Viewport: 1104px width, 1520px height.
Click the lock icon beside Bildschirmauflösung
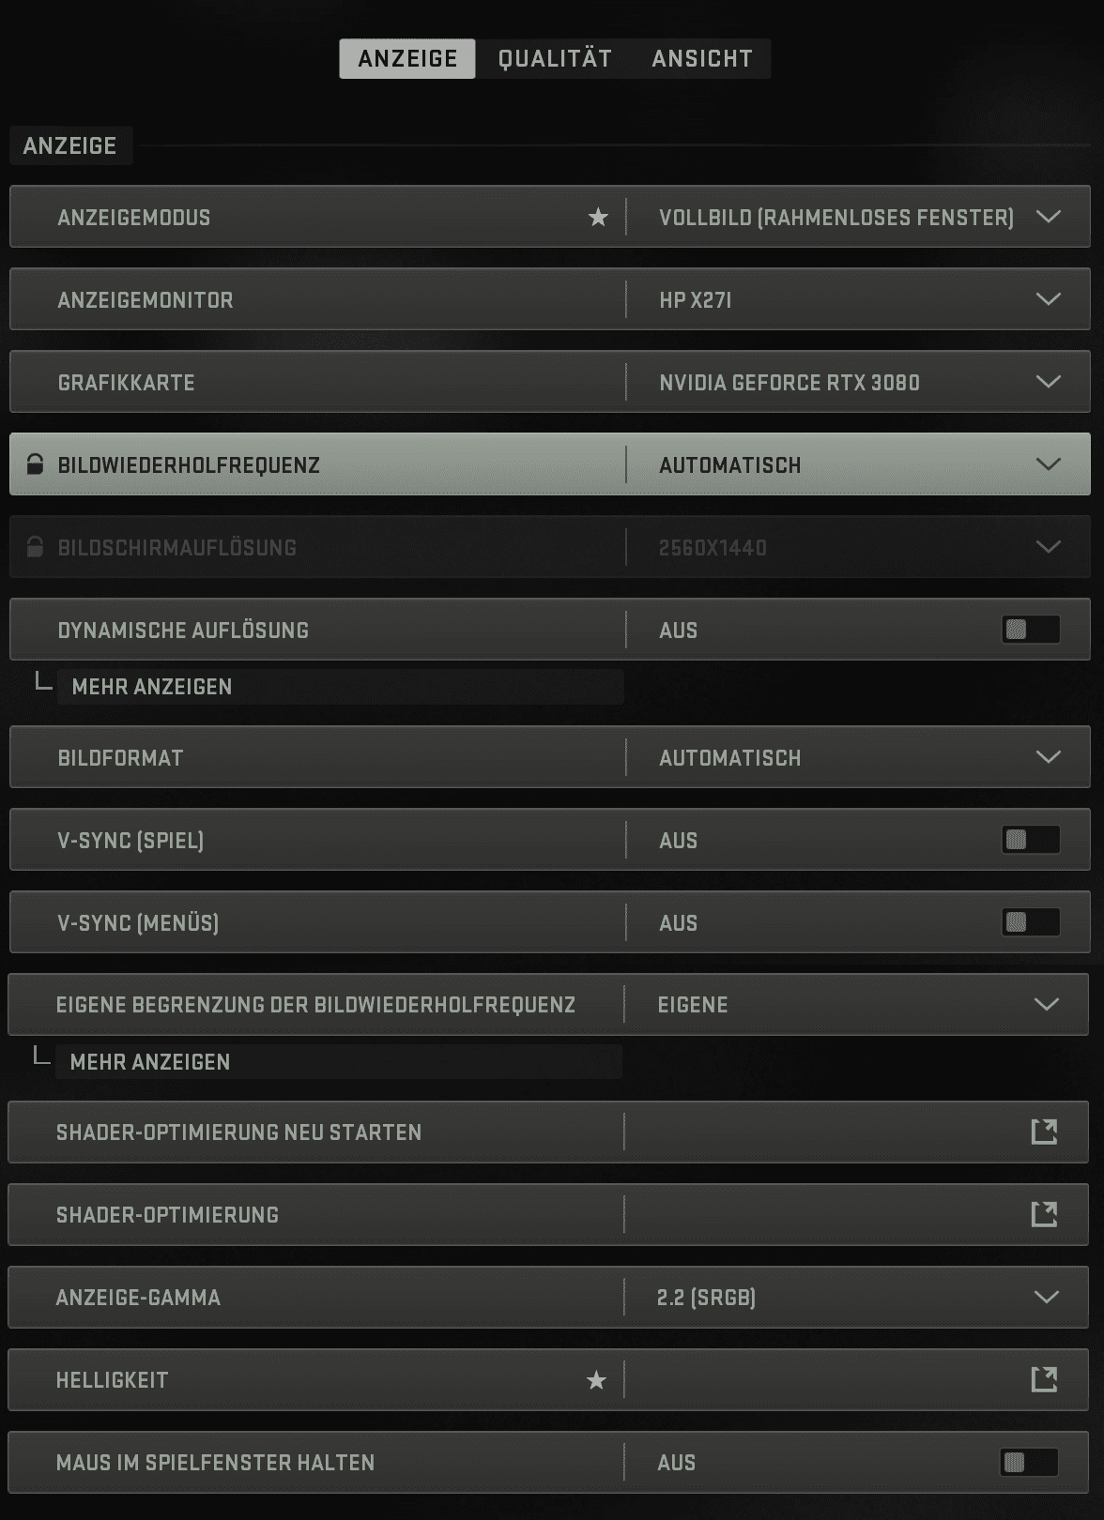(35, 547)
